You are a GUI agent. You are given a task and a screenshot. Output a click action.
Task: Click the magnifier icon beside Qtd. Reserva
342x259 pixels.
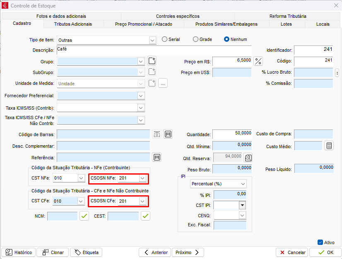tap(248, 158)
